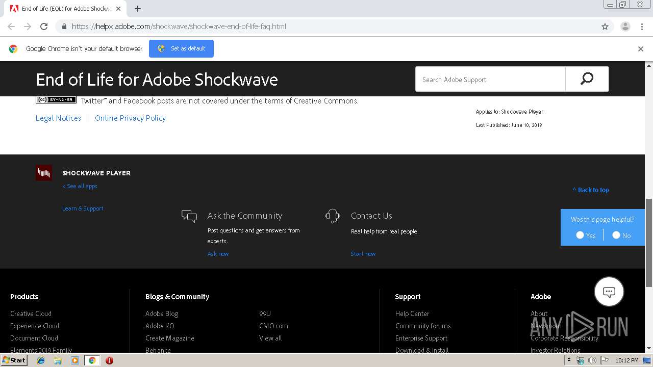The image size is (653, 367).
Task: Click the browser back arrow
Action: [x=11, y=27]
